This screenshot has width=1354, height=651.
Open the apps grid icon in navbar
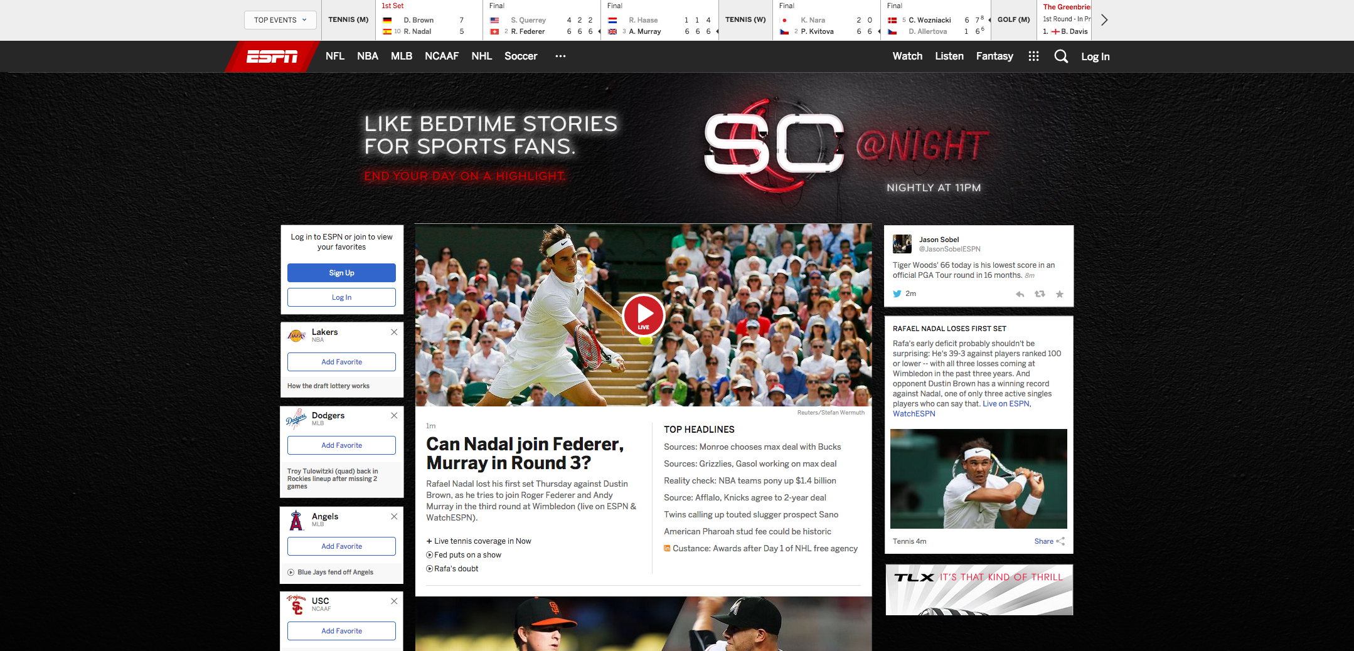point(1033,56)
